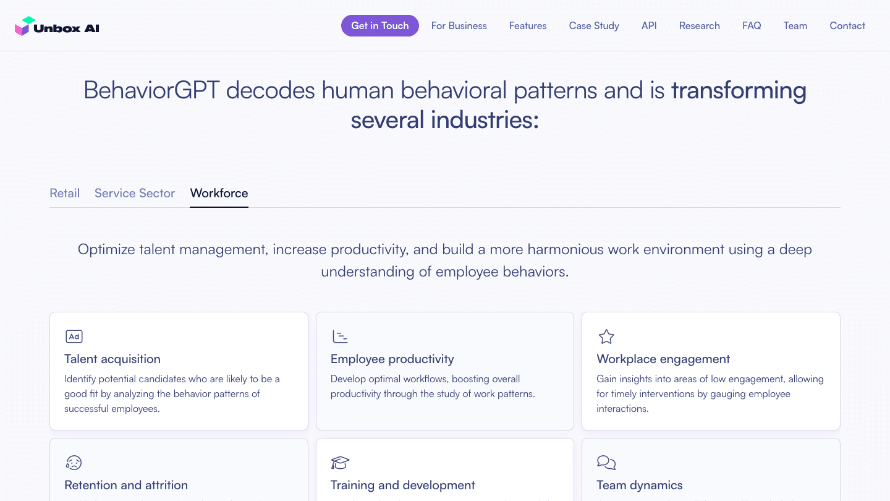Switch to the Retail tab
This screenshot has width=890, height=501.
(65, 193)
